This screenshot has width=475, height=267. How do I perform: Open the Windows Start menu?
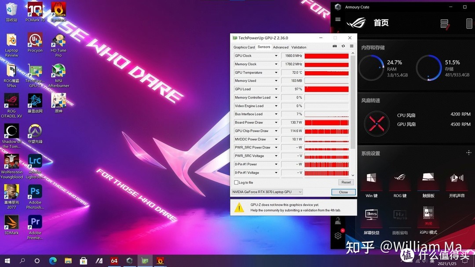point(7,261)
